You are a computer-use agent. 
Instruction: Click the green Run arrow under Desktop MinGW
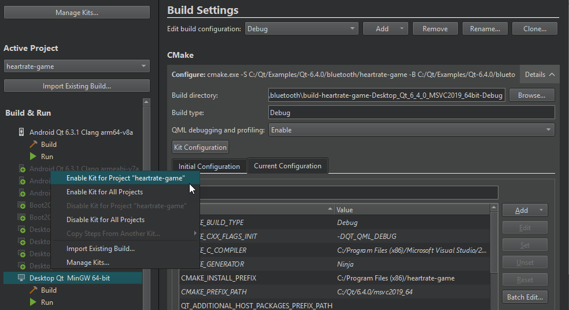[x=34, y=302]
